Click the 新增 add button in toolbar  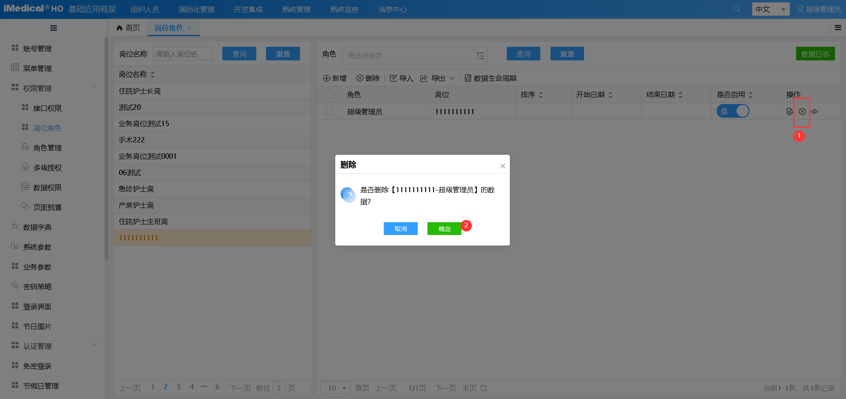coord(335,78)
